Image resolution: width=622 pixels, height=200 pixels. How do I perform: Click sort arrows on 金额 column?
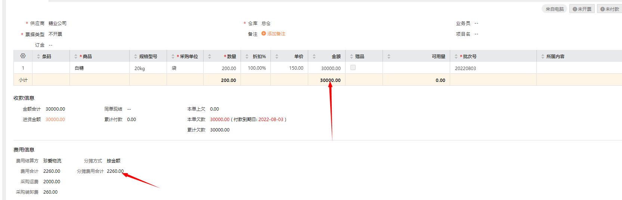click(314, 57)
